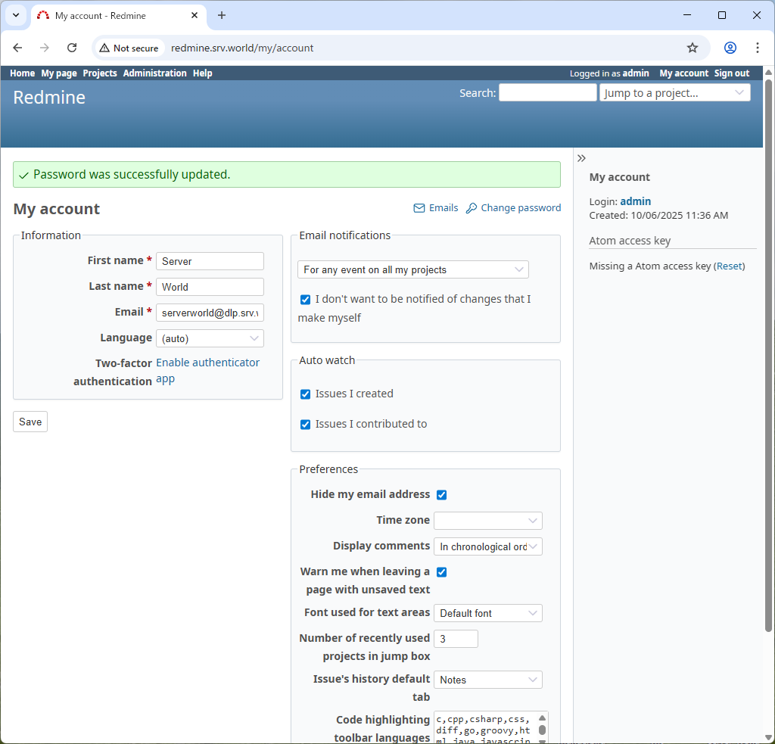Disable warning when leaving unsaved text
The image size is (775, 744).
pos(441,572)
